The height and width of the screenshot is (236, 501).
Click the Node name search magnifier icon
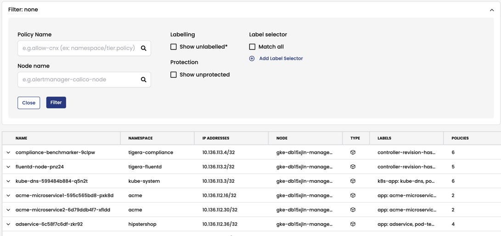[x=144, y=80]
